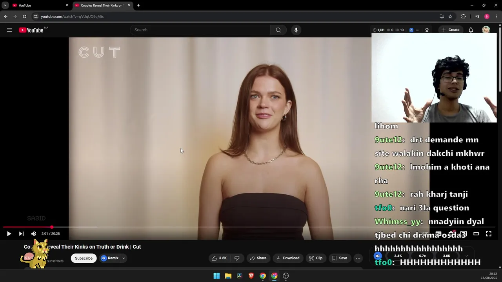Focus the YouTube search box

(200, 30)
